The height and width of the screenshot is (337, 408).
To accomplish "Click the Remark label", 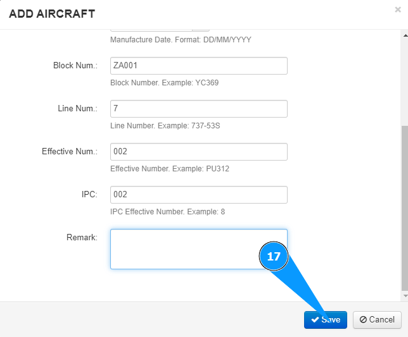I will click(x=82, y=238).
